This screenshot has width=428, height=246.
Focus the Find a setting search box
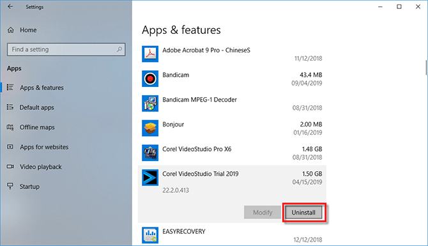click(x=66, y=49)
